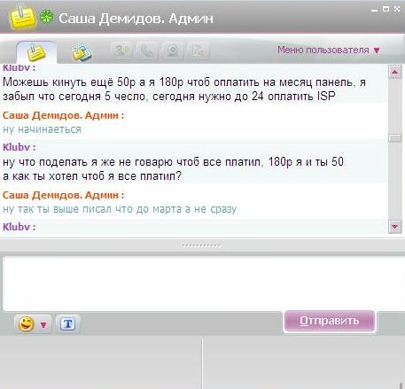The height and width of the screenshot is (389, 405).
Task: Start a phone call with handset icon
Action: (147, 51)
